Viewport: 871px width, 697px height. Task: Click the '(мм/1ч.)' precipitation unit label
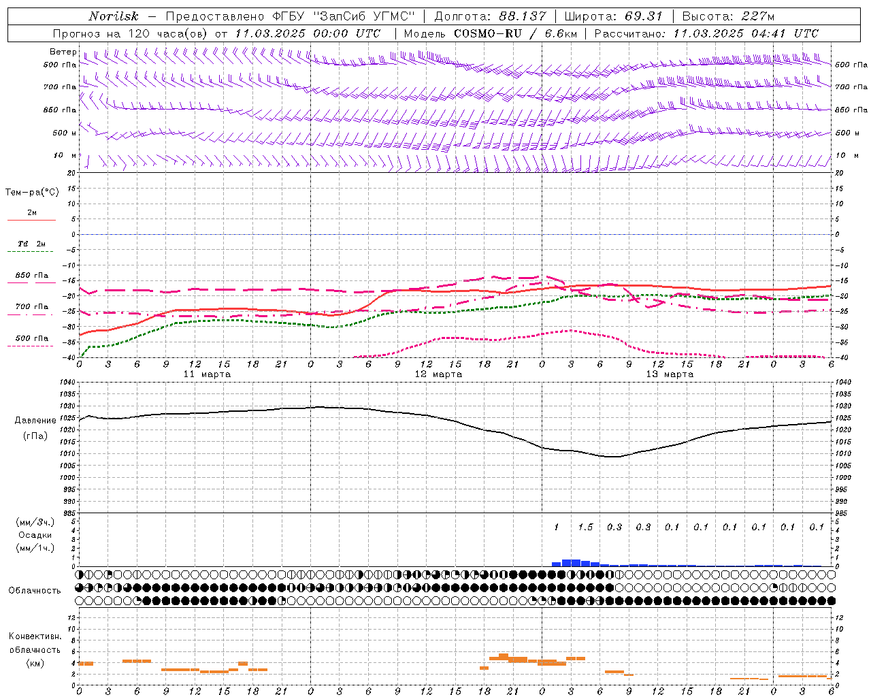coord(35,547)
